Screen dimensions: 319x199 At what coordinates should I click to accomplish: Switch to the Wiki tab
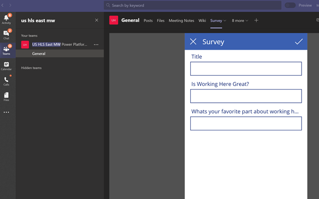pyautogui.click(x=202, y=20)
